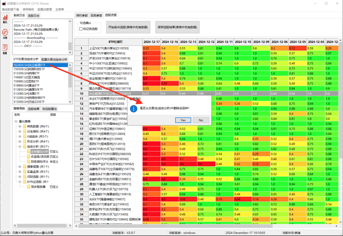Click the log panel's scroll-up arrow
Image resolution: width=343 pixels, height=236 pixels.
click(x=70, y=21)
